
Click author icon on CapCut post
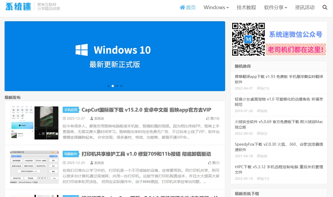[92, 119]
